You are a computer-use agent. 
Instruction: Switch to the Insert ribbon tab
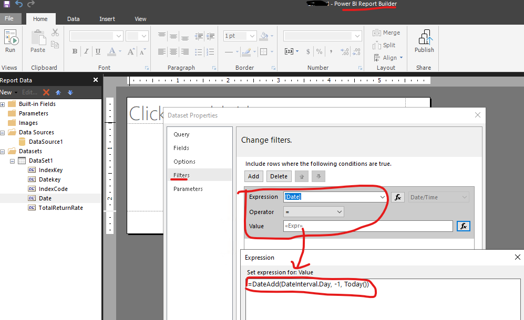coord(107,19)
